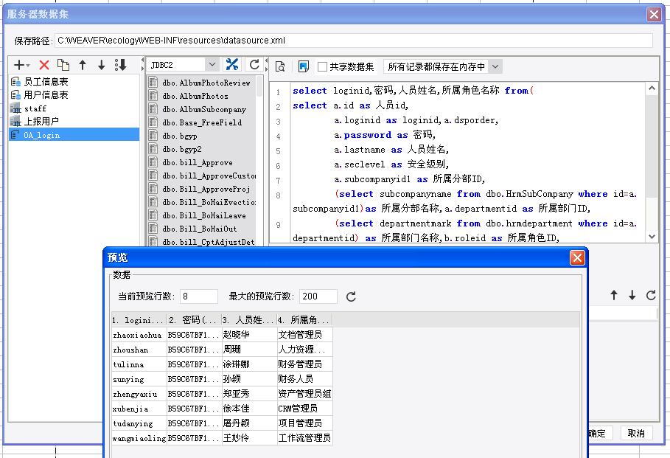
Task: Click the 密码 column header in preview
Action: (194, 320)
